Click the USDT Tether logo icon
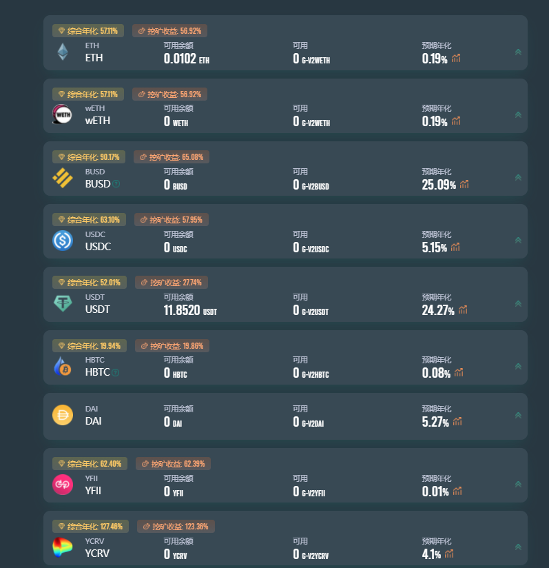549x568 pixels. (63, 303)
